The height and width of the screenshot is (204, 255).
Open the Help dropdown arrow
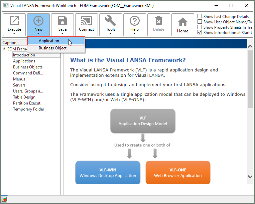(x=134, y=33)
